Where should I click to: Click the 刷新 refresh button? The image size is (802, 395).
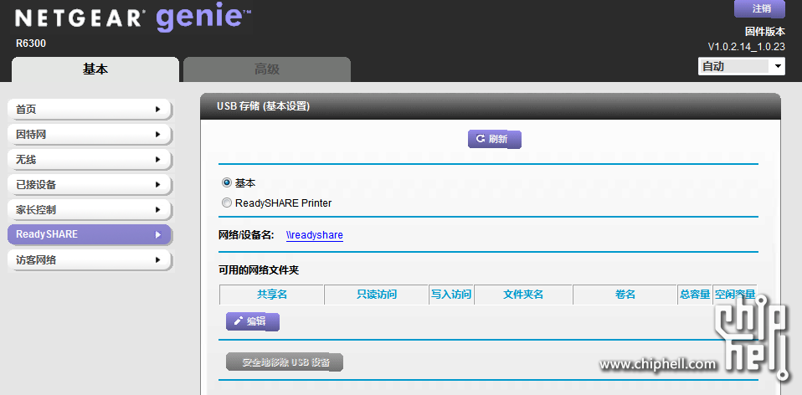pyautogui.click(x=494, y=139)
